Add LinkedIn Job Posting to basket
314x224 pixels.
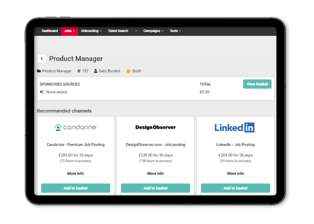(235, 188)
